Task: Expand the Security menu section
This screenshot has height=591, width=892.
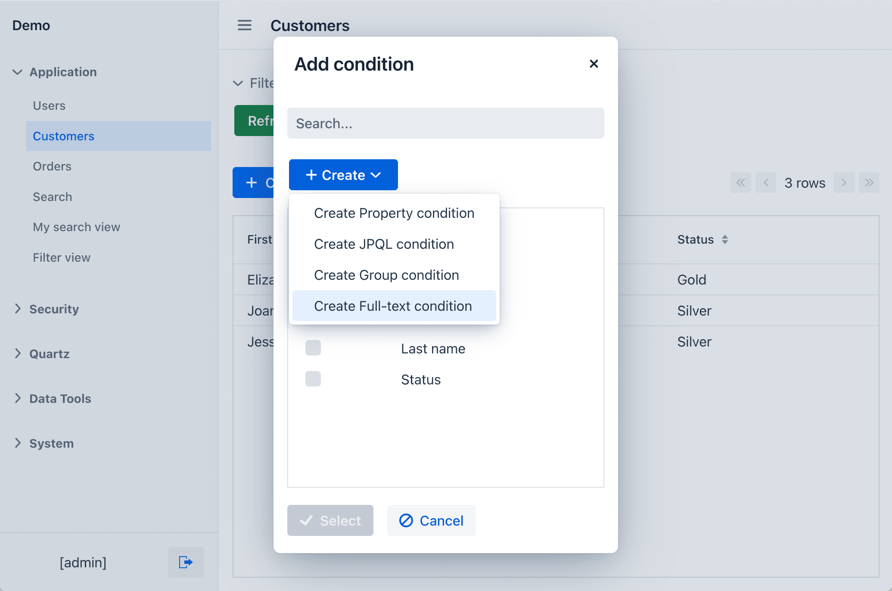Action: pos(54,309)
